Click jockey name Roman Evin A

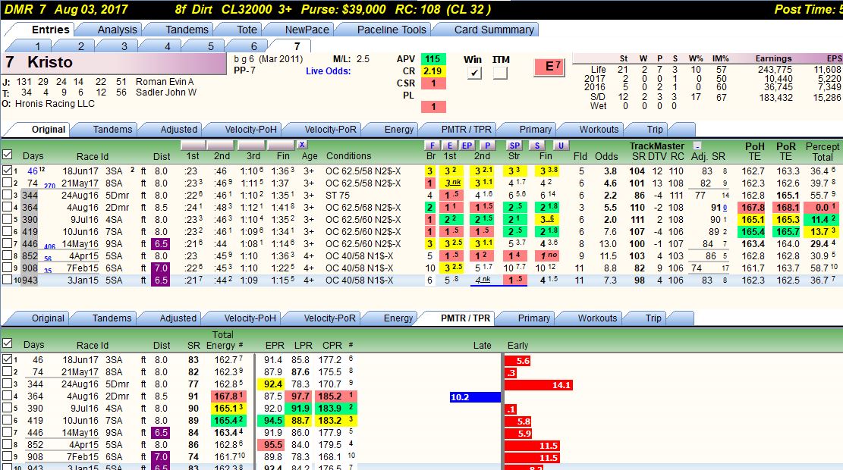(x=165, y=82)
